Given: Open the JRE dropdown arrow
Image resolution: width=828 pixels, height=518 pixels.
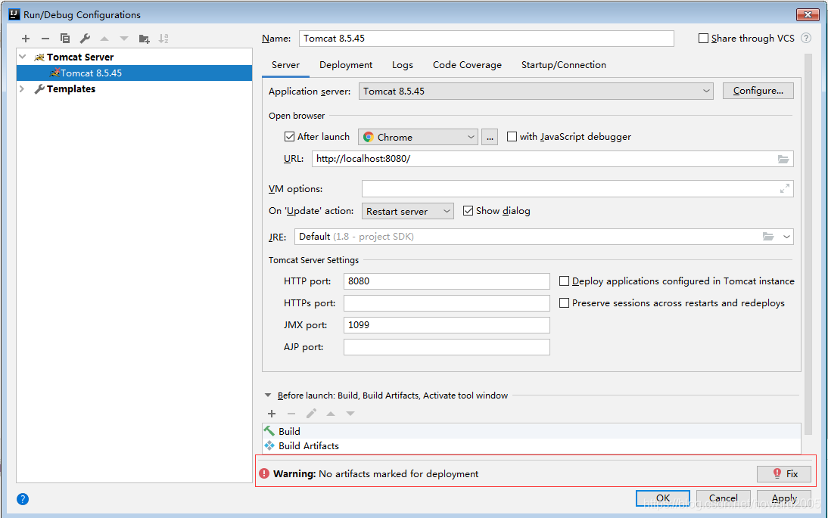Looking at the screenshot, I should (x=786, y=237).
